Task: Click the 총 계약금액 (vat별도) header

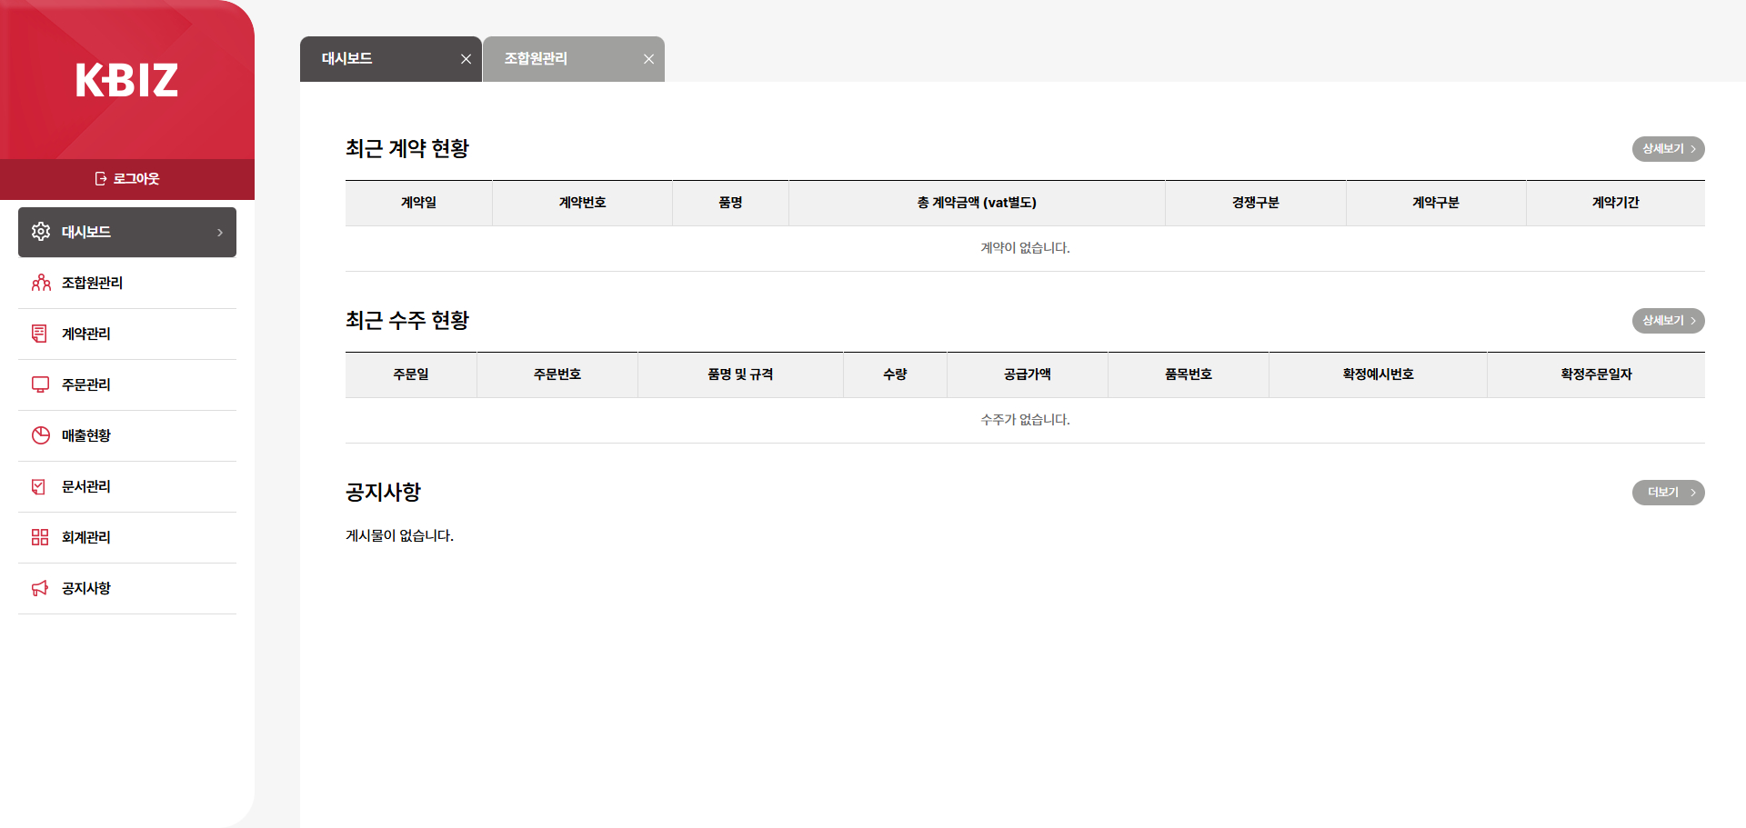Action: tap(977, 203)
